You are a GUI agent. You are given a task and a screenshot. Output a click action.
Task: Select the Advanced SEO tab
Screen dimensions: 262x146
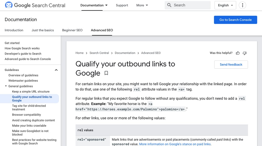click(102, 30)
